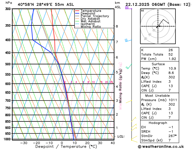The width and height of the screenshot is (193, 149).
Task: Click the yellow wind barb at 700 hPa
Action: [129, 101]
